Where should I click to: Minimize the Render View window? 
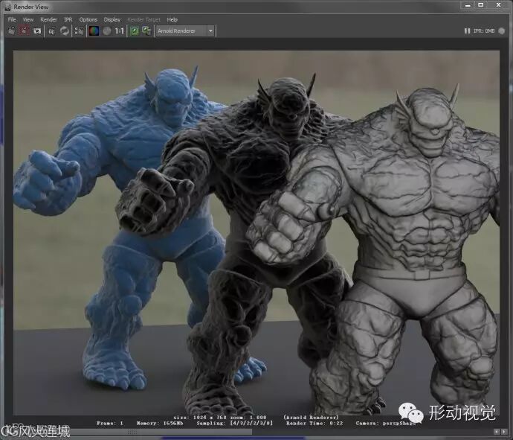[468, 5]
